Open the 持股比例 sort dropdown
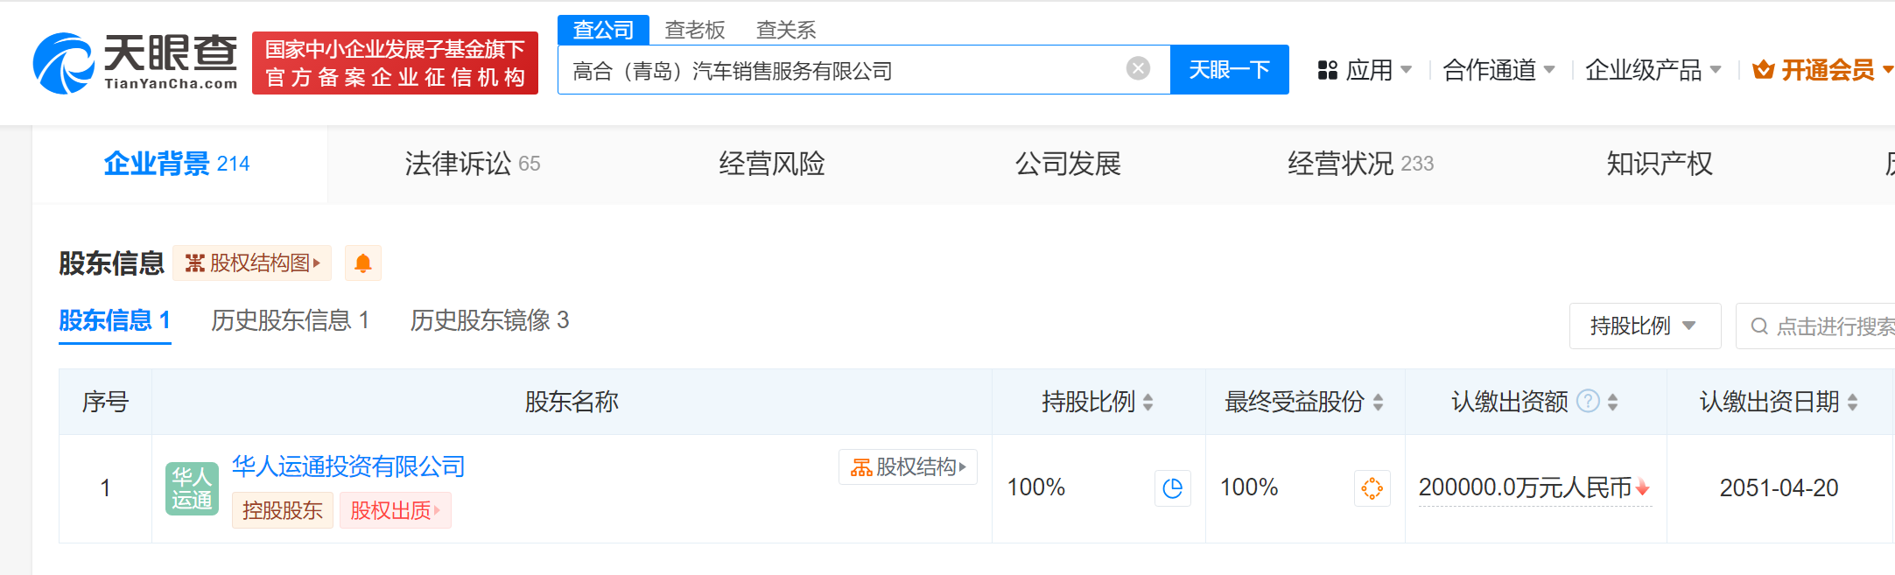The width and height of the screenshot is (1895, 575). pyautogui.click(x=1645, y=326)
